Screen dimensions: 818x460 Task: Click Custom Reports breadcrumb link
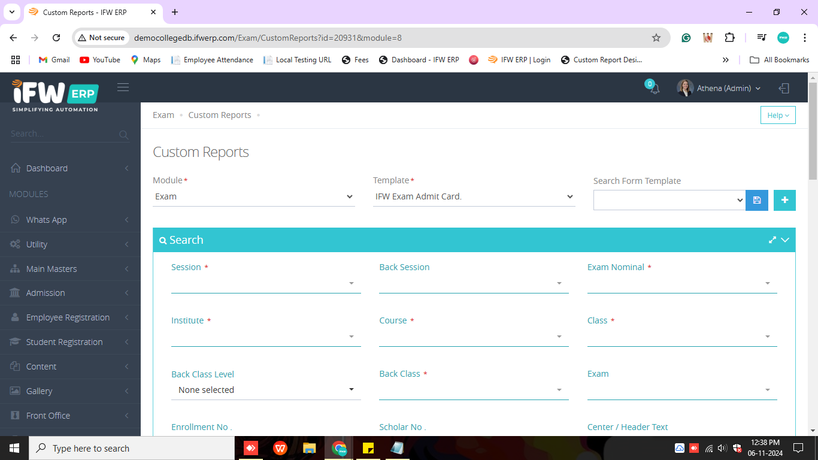220,115
